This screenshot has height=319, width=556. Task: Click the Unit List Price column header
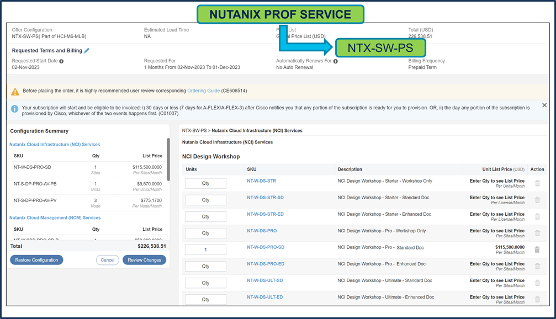(503, 169)
